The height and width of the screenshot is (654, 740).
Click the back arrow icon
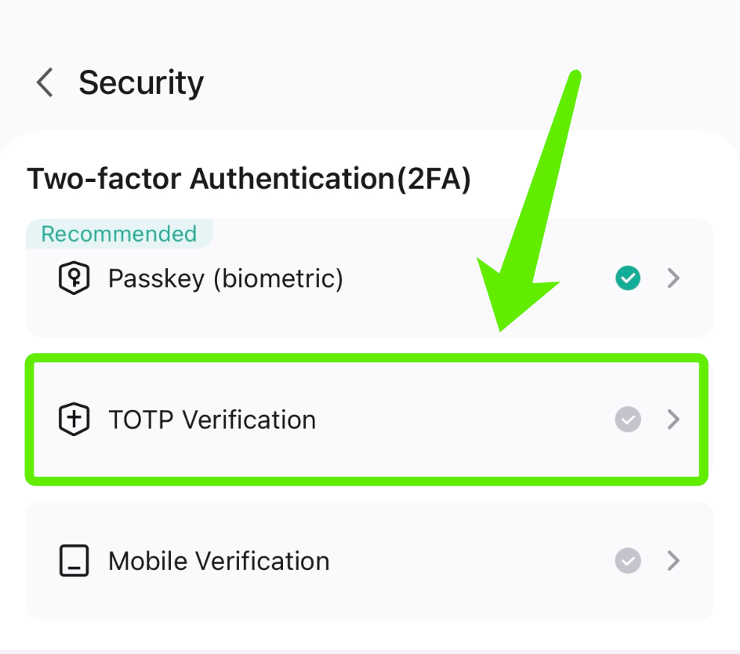click(x=44, y=82)
